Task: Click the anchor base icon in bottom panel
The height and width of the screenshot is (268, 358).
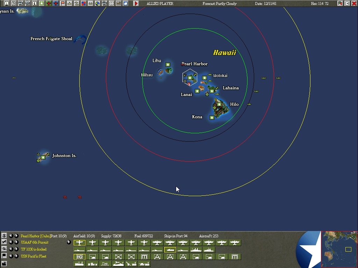Action: (4, 236)
